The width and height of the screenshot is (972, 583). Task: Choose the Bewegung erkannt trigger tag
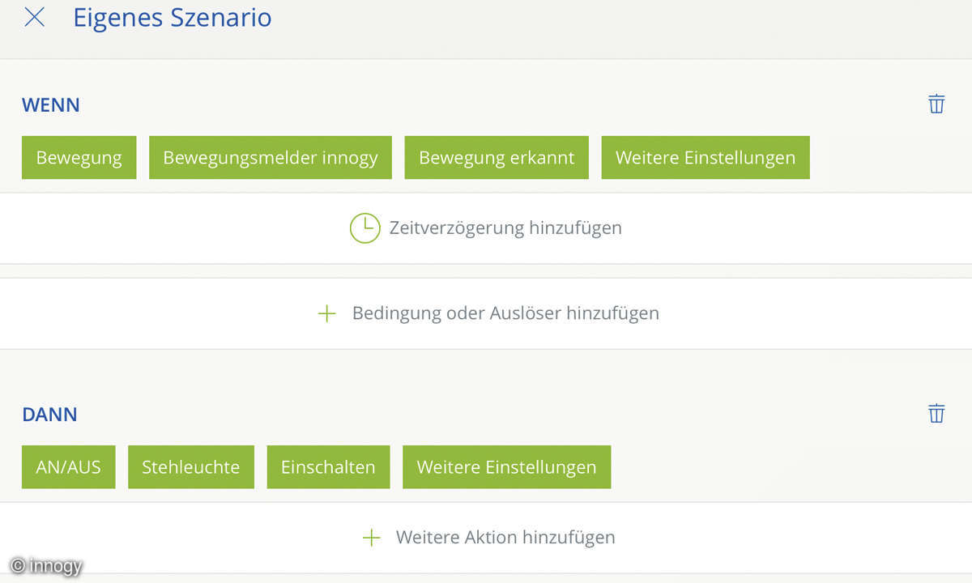pyautogui.click(x=497, y=158)
